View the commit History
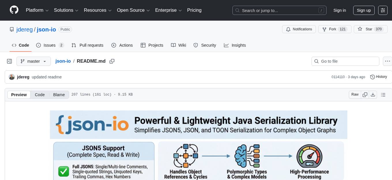Screen dimensions: 392x180 tap(378, 77)
